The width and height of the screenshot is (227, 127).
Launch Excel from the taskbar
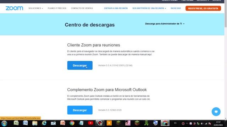click(16, 123)
